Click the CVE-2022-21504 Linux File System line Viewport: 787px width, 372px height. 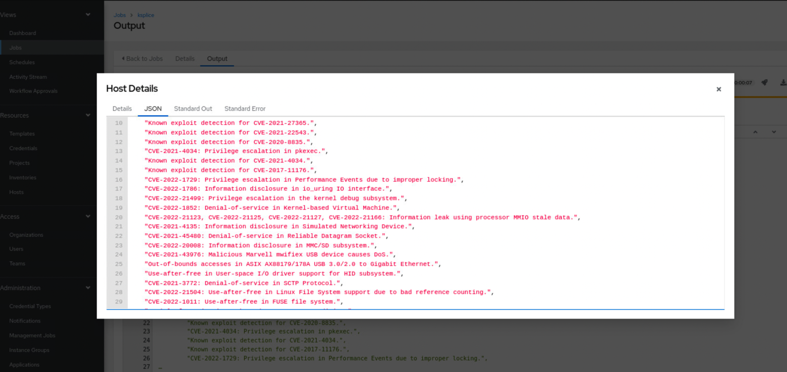pos(319,293)
